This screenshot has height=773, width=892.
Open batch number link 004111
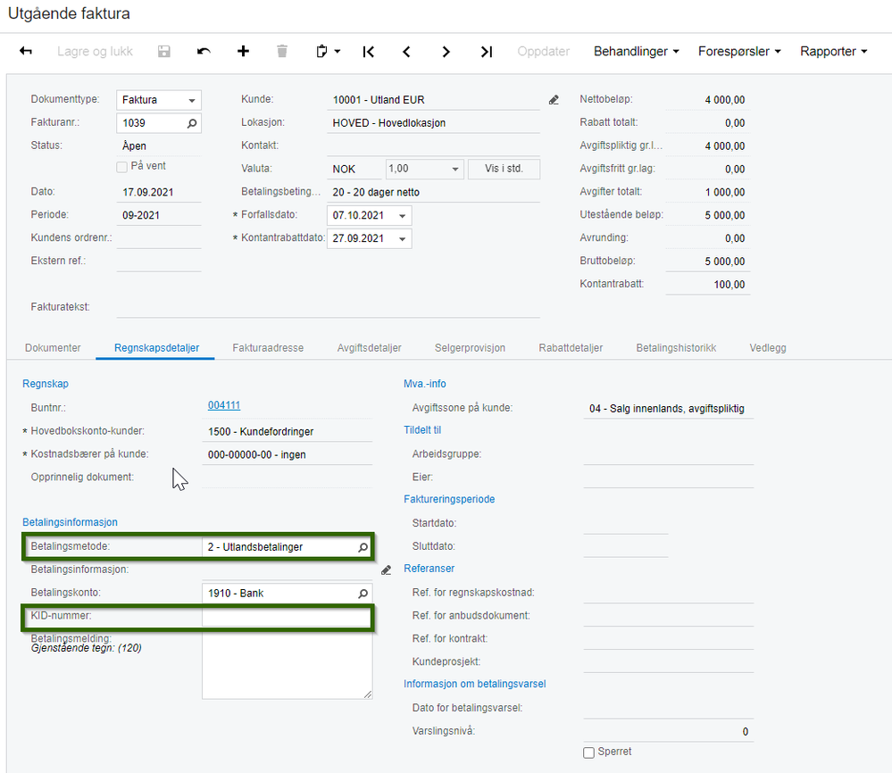(223, 405)
